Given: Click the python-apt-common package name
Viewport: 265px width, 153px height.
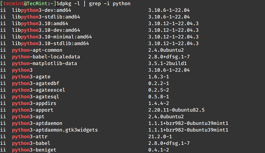Looking at the screenshot, I should click(x=37, y=50).
